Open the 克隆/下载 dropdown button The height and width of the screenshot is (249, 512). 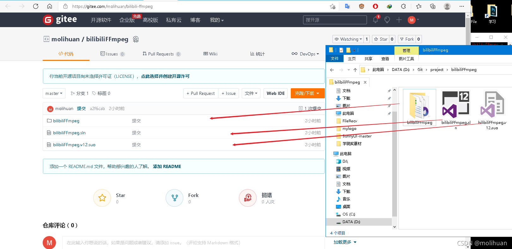tap(308, 93)
